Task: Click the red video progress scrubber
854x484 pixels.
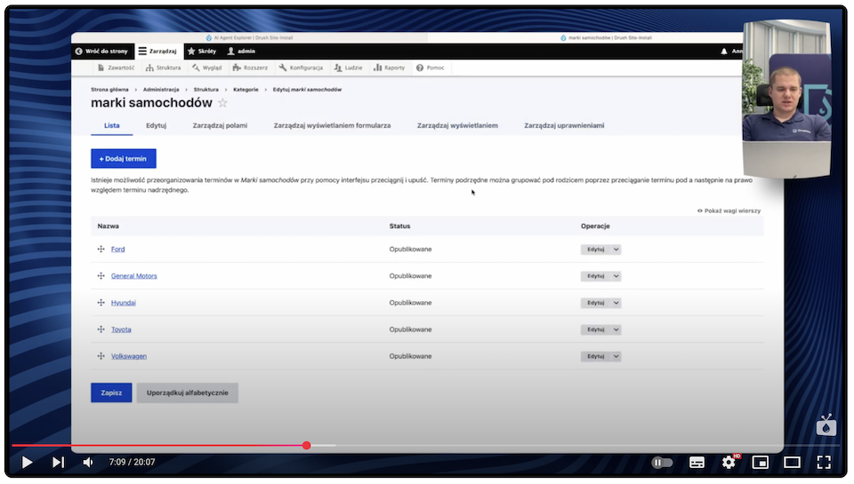Action: [x=307, y=446]
